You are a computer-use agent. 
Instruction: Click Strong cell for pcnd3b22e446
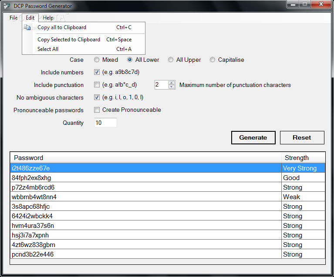tap(304, 254)
